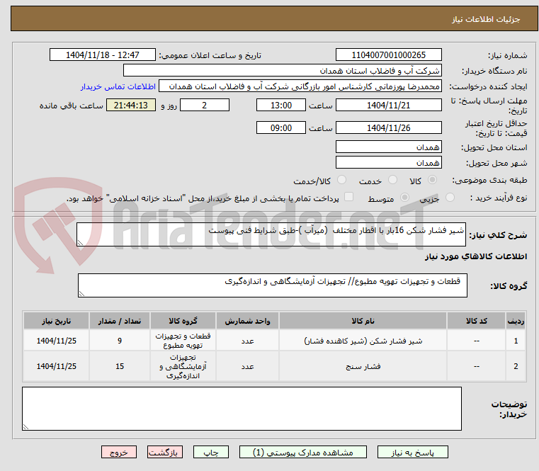Click the اطلاعات کالاهای مورد نیاز heading
Image resolution: width=539 pixels, height=471 pixels.
[476, 256]
